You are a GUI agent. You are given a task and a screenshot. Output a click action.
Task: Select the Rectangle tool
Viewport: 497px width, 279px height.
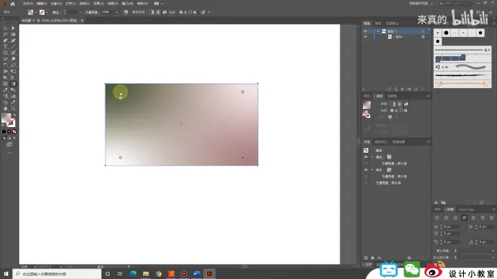(5, 53)
